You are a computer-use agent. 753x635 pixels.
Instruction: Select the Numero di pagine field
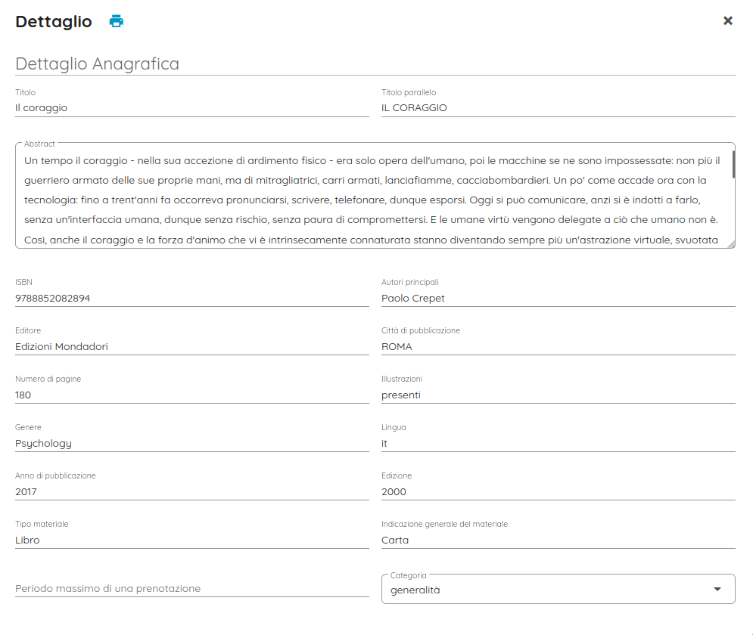pos(191,395)
